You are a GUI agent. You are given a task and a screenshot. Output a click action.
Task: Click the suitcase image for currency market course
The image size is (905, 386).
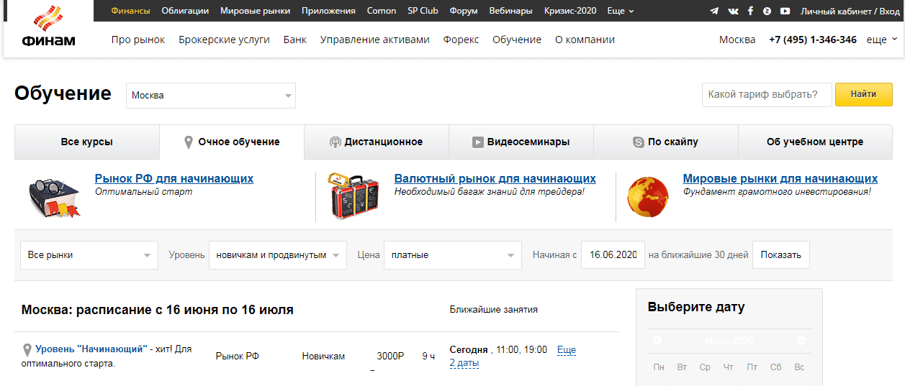[354, 196]
